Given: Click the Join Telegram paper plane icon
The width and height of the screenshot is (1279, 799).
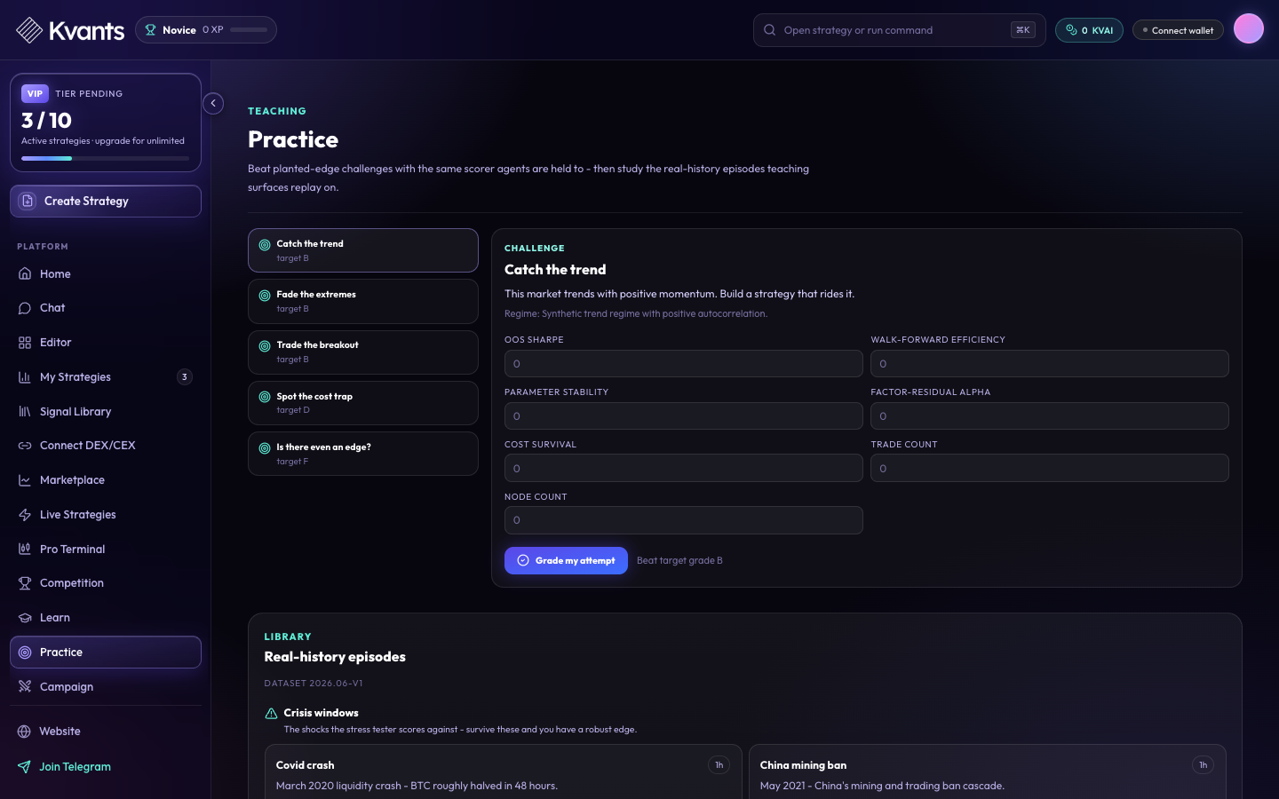Looking at the screenshot, I should (25, 766).
